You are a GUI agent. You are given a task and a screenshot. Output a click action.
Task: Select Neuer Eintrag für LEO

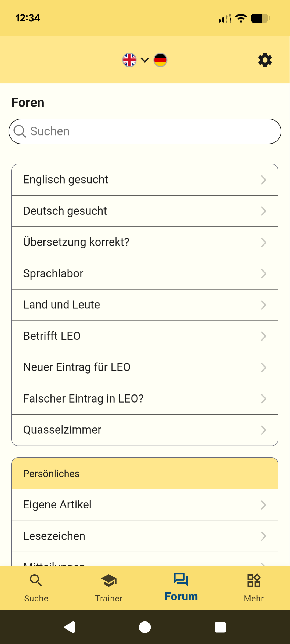[x=145, y=367]
